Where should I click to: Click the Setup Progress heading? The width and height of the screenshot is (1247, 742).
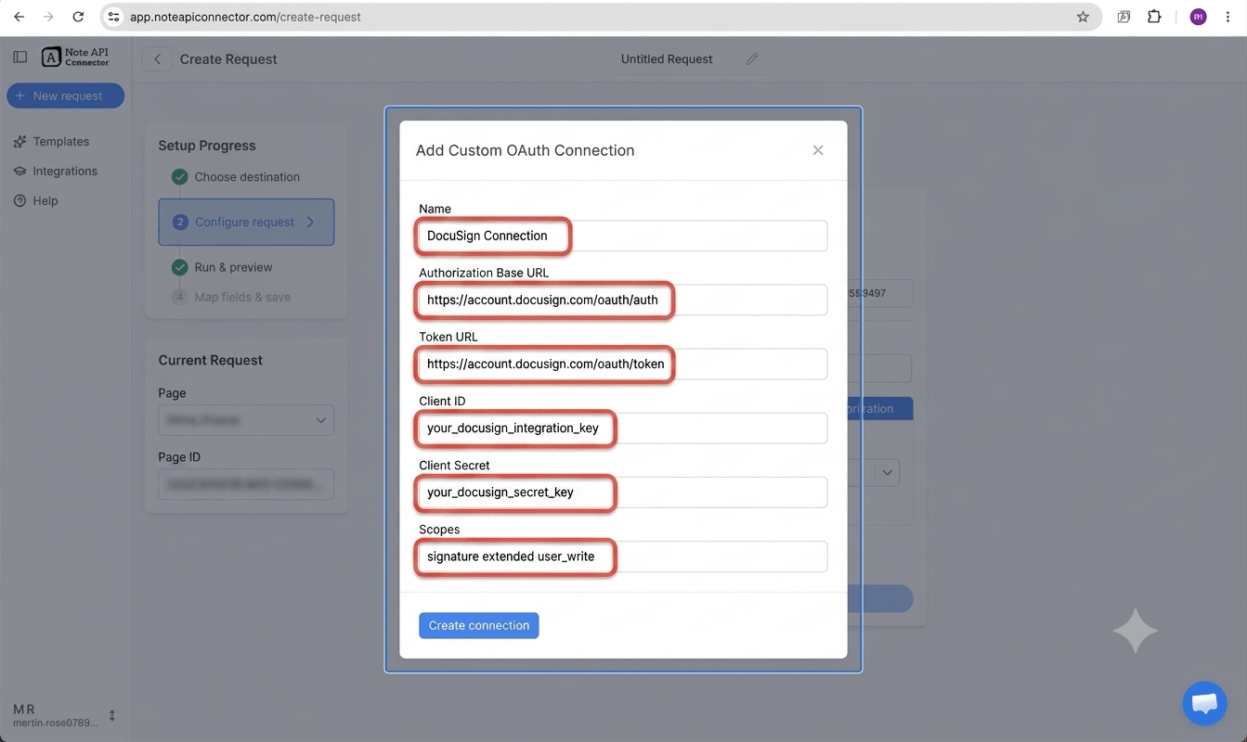(207, 146)
